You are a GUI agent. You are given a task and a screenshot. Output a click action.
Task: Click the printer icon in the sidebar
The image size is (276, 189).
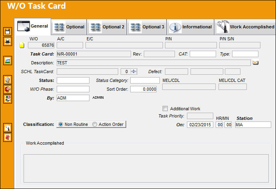[8, 42]
